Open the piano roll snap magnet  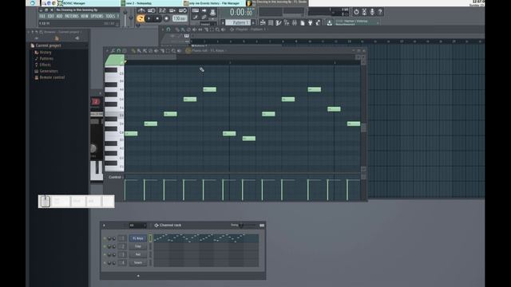119,51
